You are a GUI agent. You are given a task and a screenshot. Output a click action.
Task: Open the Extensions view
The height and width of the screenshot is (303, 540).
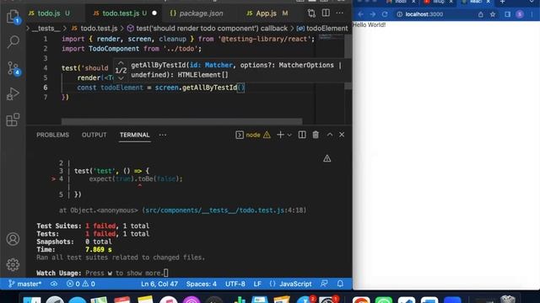coord(13,120)
